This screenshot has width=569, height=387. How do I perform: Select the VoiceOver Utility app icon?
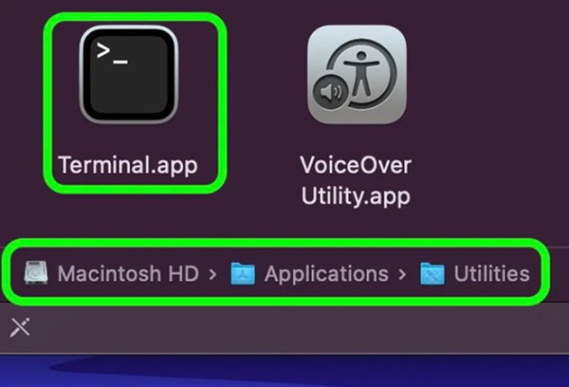(357, 74)
